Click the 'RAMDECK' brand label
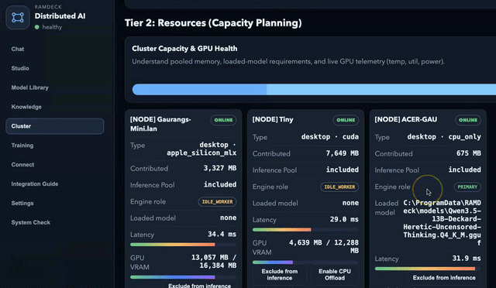The height and width of the screenshot is (288, 496). tap(48, 7)
